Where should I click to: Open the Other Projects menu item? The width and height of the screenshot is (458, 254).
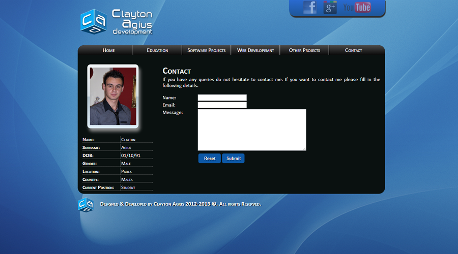coord(304,50)
